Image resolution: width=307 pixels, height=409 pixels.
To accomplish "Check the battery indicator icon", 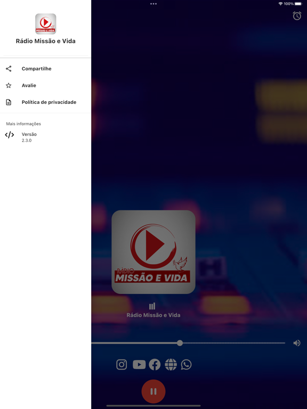I will pos(298,4).
